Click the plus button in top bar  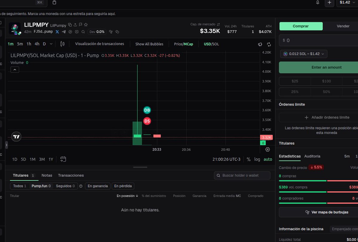[329, 2]
